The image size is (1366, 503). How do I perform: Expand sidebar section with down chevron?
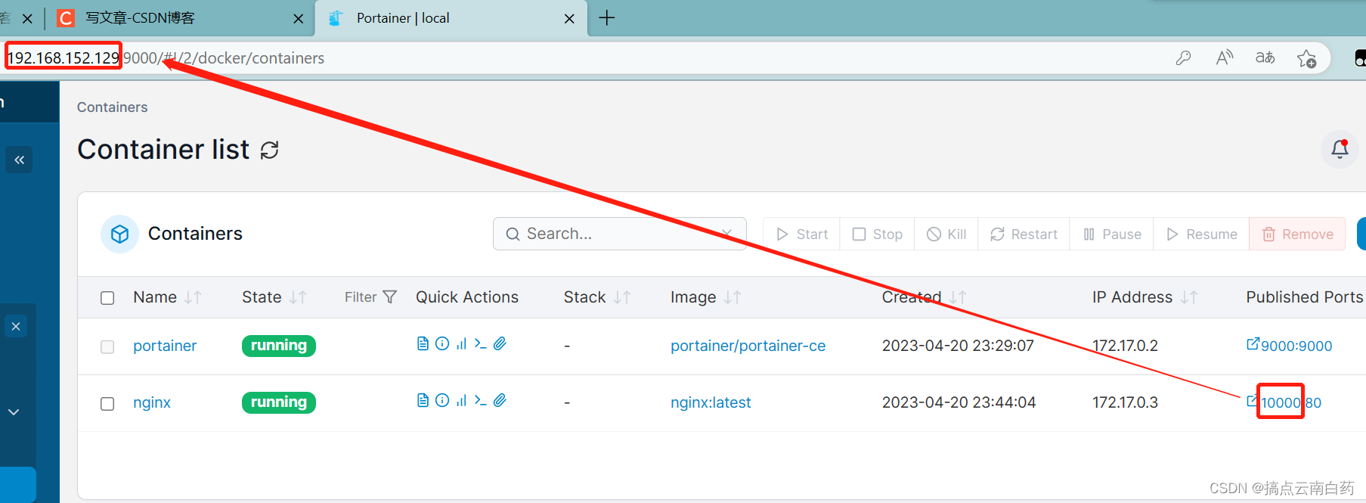pos(14,412)
